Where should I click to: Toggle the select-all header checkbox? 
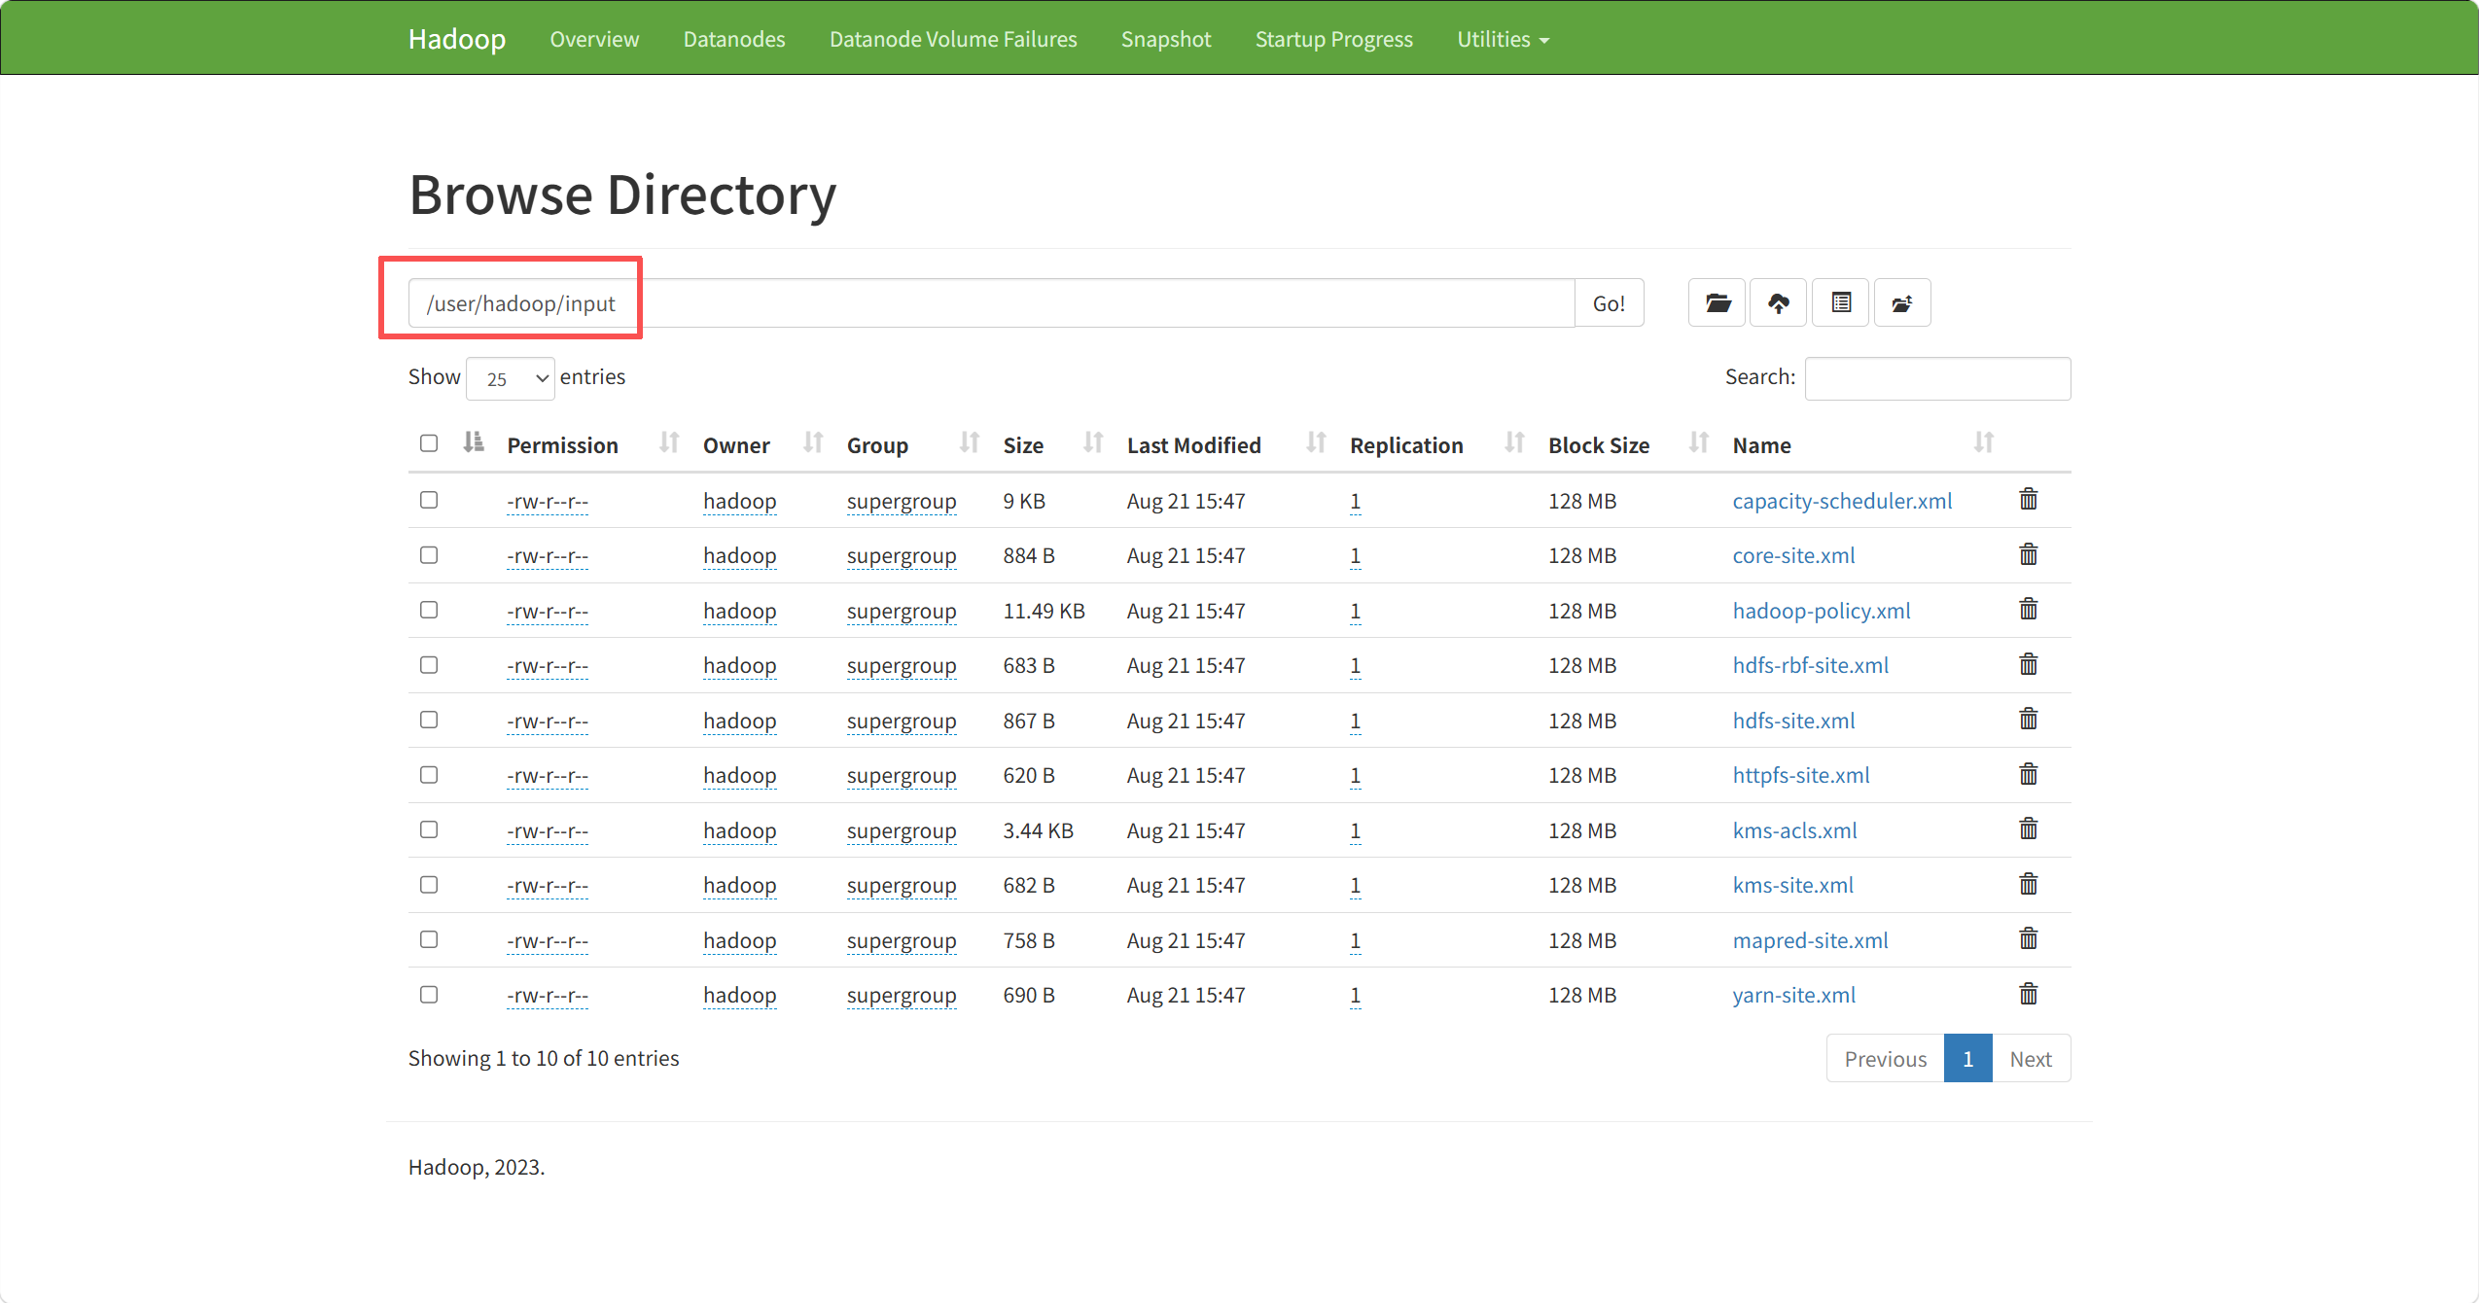click(429, 443)
